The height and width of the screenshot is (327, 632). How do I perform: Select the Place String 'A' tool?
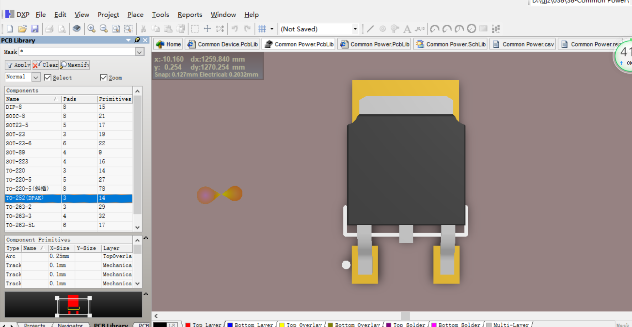(407, 29)
